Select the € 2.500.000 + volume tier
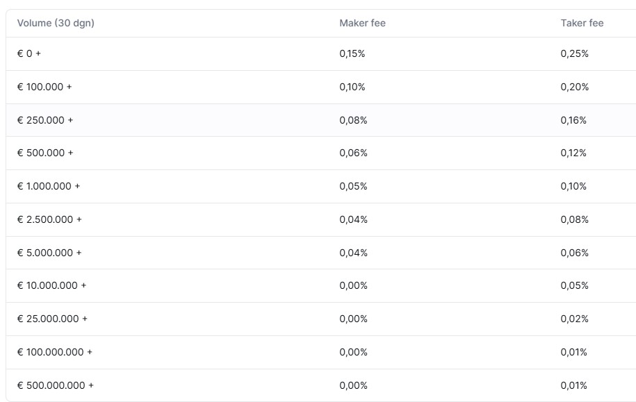Viewport: 636px width, 402px height. pos(49,219)
